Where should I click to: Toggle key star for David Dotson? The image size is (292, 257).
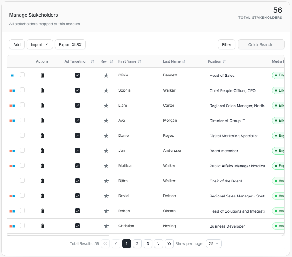[106, 196]
